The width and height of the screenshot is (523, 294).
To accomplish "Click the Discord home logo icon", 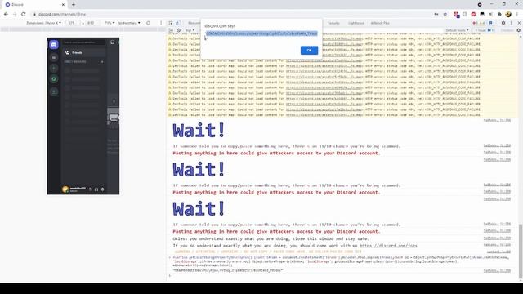I will click(x=54, y=44).
